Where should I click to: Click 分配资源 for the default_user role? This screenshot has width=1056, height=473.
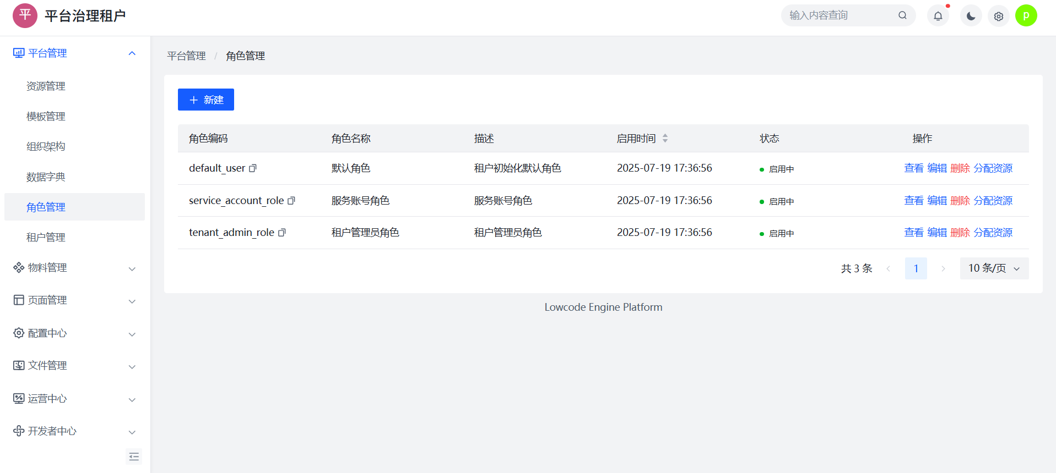pyautogui.click(x=993, y=168)
